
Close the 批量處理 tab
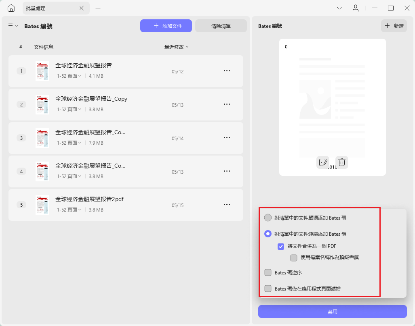tap(82, 8)
